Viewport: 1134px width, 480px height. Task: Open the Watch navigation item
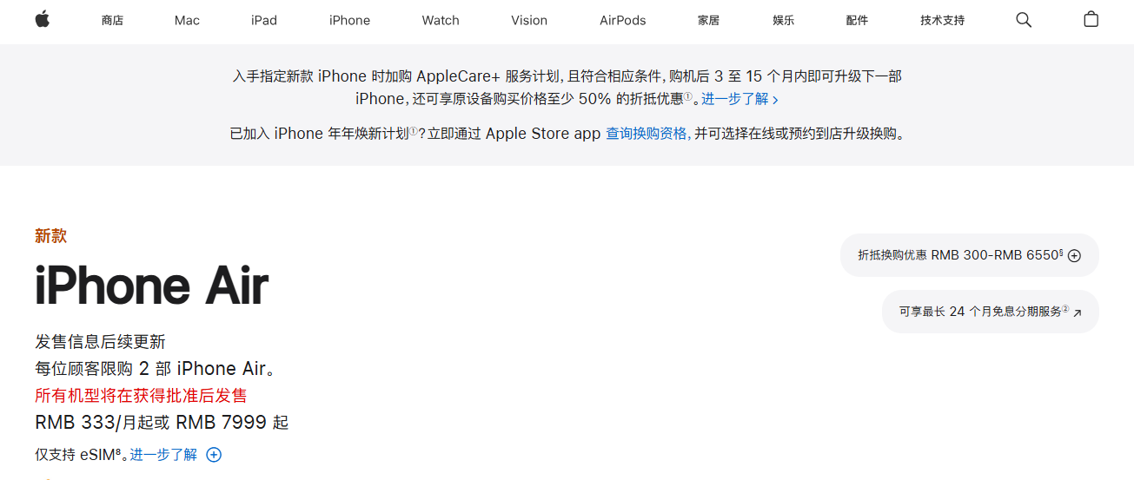pos(441,20)
